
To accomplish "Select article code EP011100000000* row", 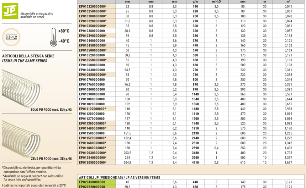I will point(93,109).
